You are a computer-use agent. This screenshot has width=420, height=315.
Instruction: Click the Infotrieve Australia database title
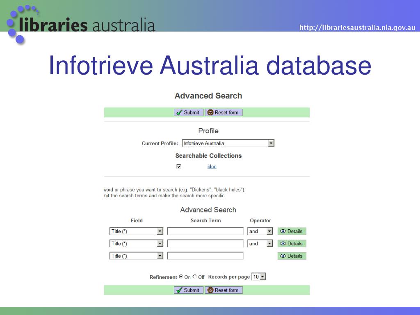point(210,65)
